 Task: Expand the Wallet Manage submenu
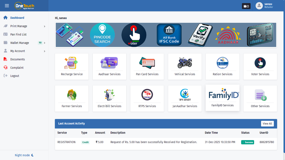[x=24, y=43]
